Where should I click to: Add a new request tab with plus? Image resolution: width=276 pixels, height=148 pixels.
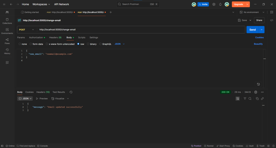[111, 12]
